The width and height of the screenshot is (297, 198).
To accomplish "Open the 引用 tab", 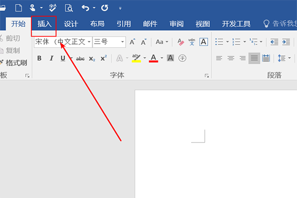I will click(x=124, y=24).
